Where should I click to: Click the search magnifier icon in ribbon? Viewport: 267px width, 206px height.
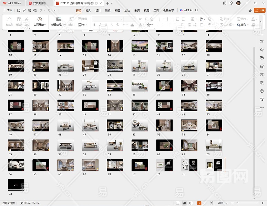197,10
